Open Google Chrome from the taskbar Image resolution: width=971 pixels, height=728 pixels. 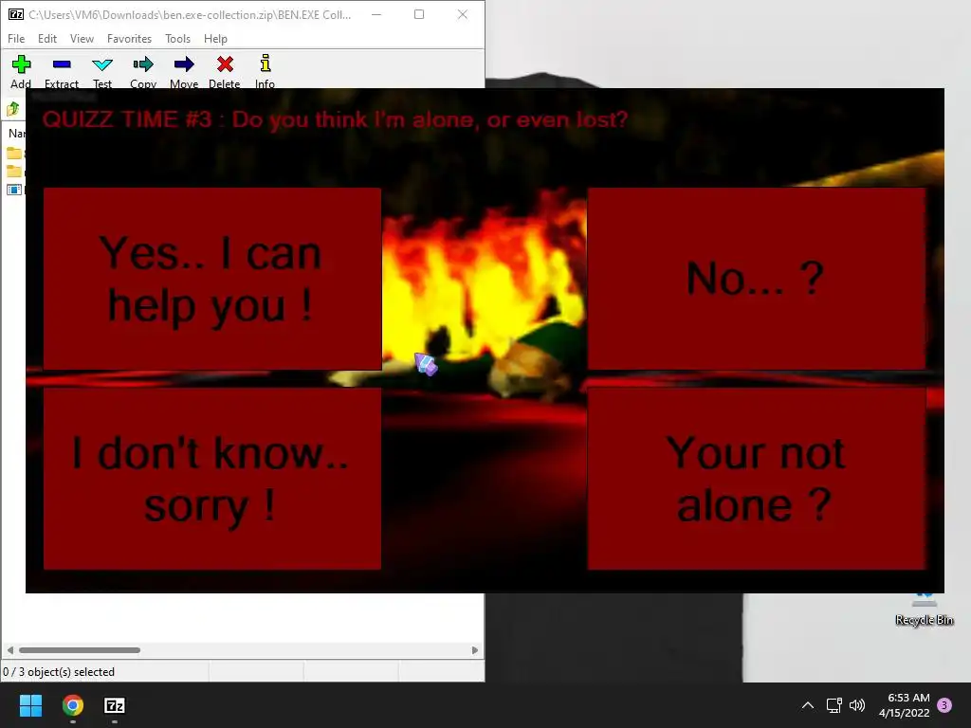72,705
